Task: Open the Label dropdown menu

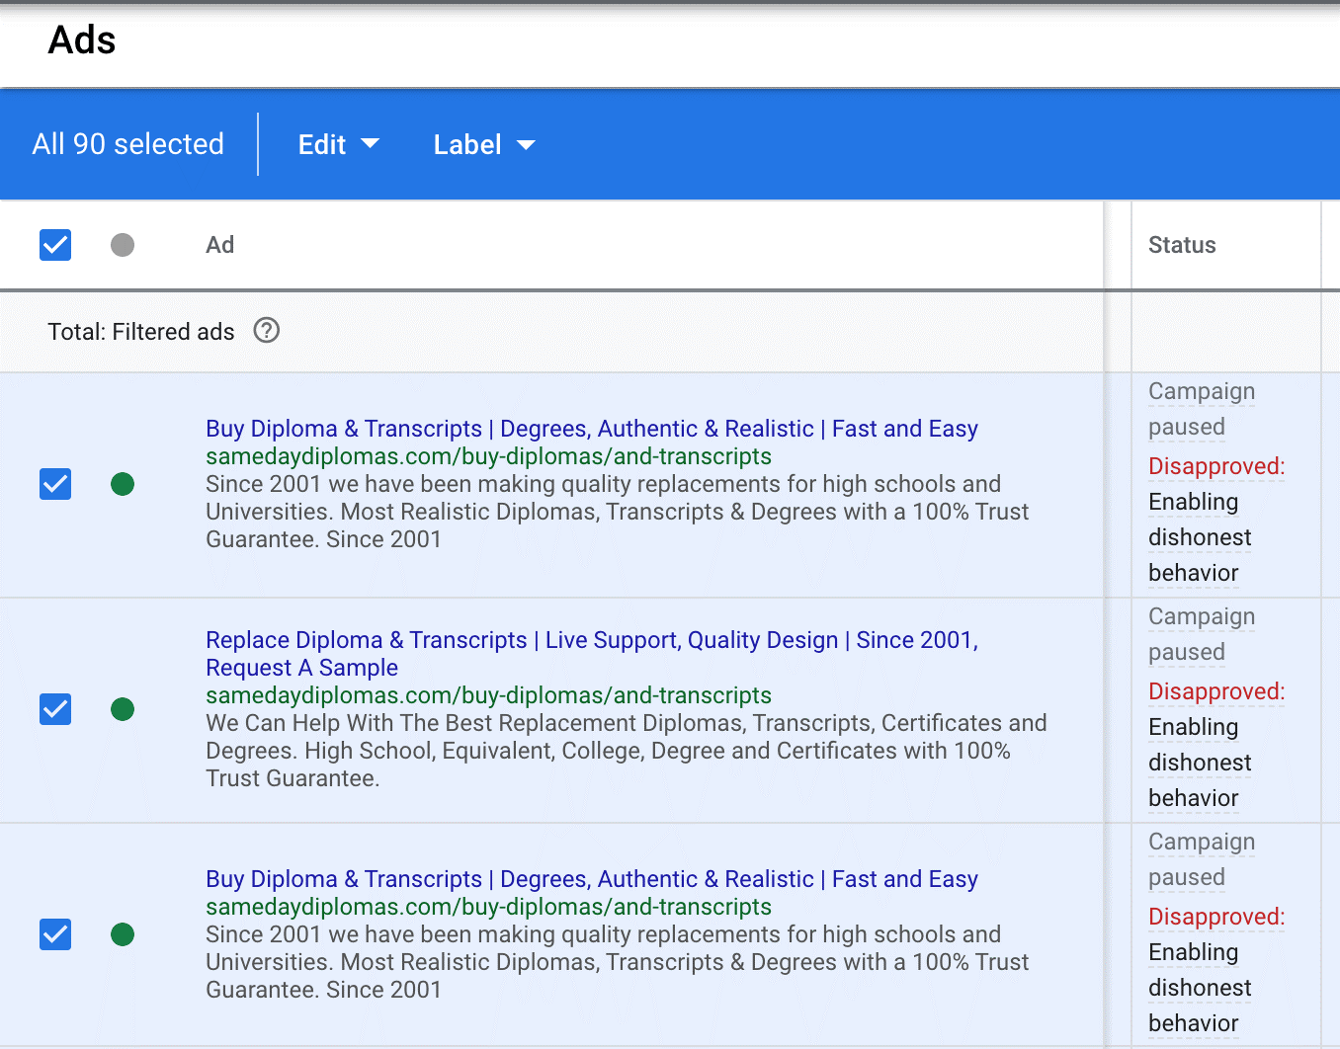Action: coord(483,144)
